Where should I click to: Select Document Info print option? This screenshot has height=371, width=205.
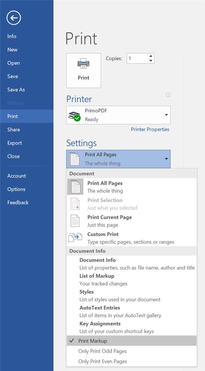point(132,264)
